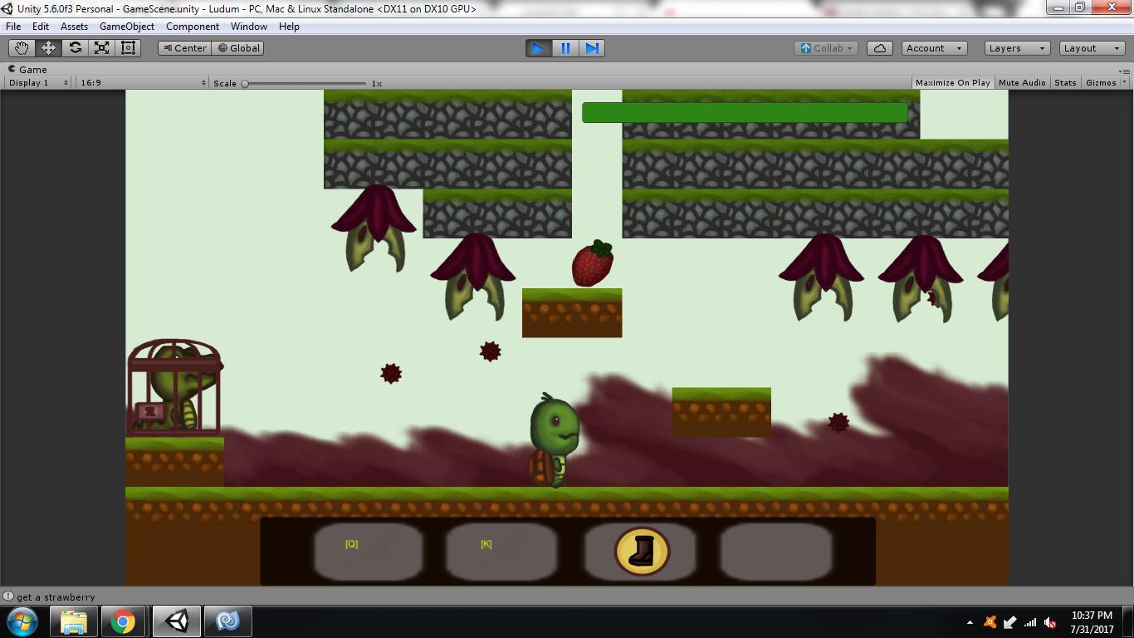Select the Rect transform tool

pos(127,47)
